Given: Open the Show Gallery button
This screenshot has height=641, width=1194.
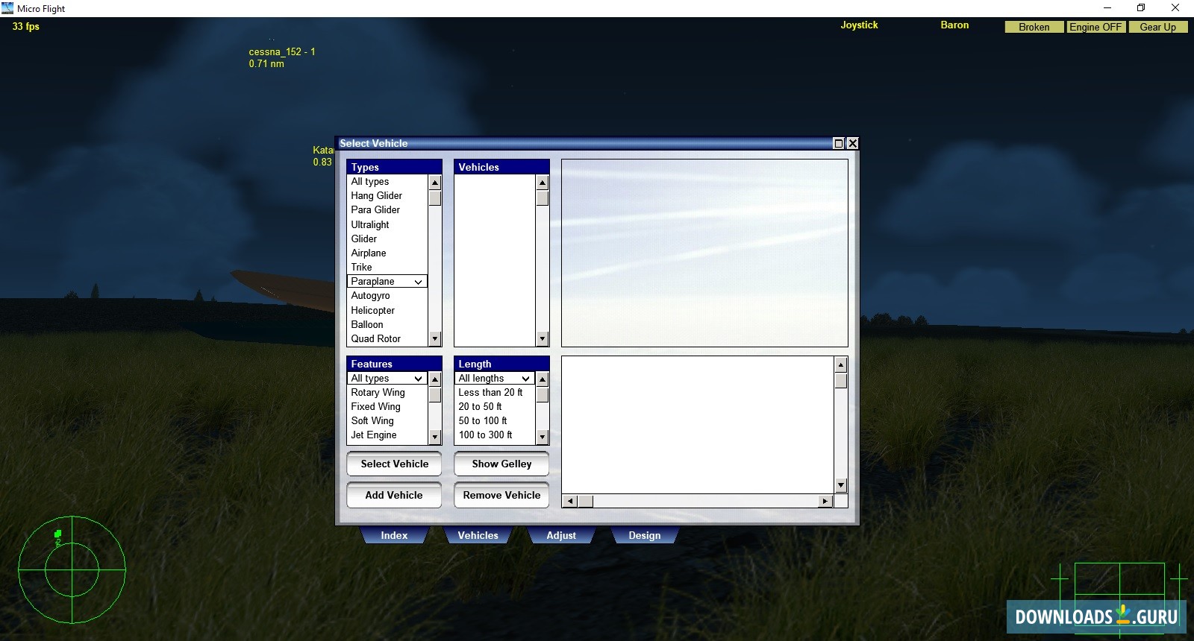Looking at the screenshot, I should [501, 464].
